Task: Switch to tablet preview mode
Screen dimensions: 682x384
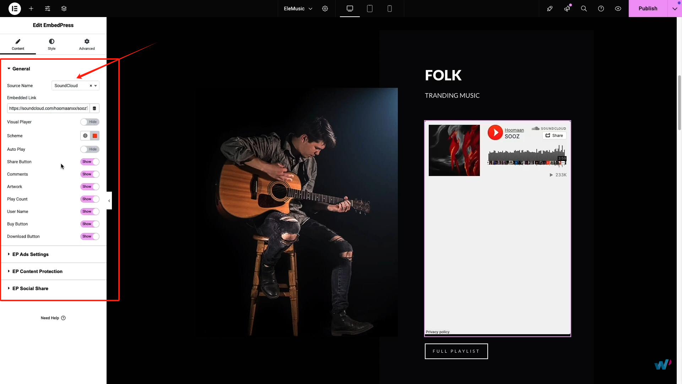Action: pyautogui.click(x=370, y=9)
